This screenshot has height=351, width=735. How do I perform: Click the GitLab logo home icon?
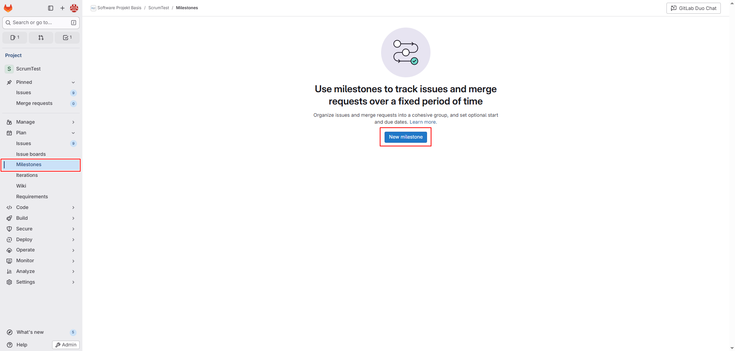pyautogui.click(x=8, y=8)
